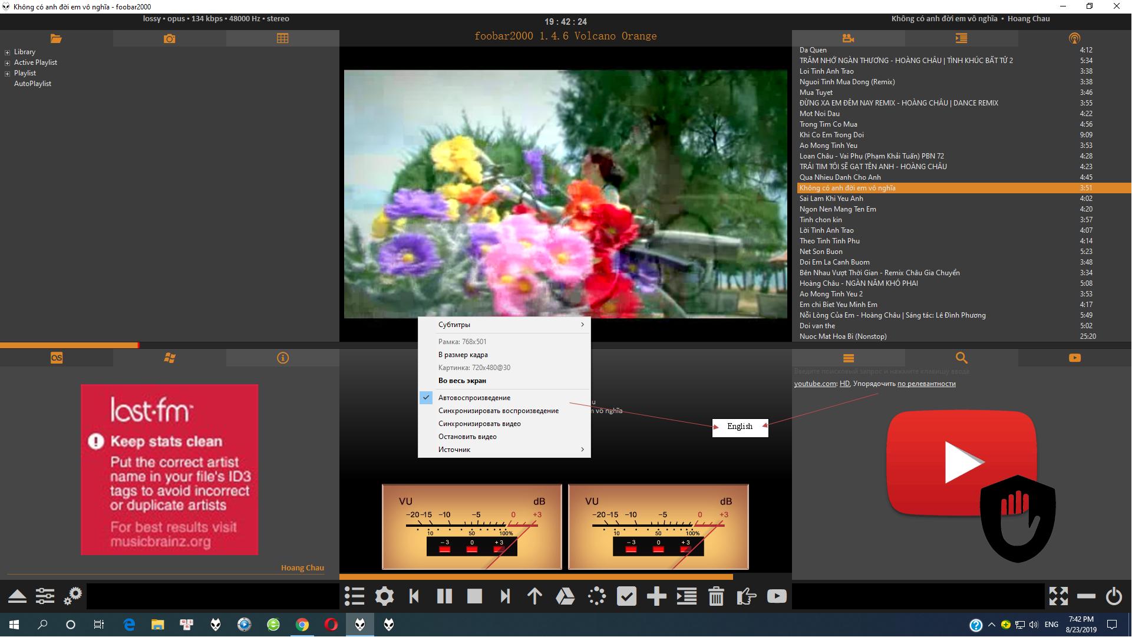Open the eject icon at bottom left
This screenshot has height=637, width=1132.
[x=17, y=596]
